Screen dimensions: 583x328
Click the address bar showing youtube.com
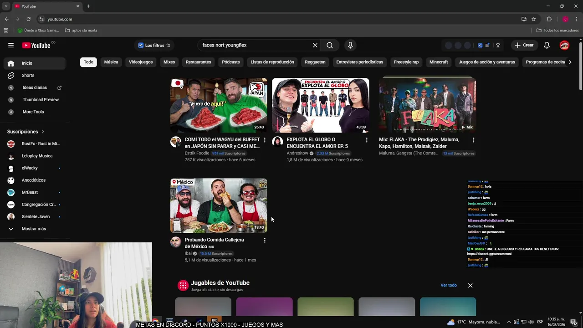(278, 19)
